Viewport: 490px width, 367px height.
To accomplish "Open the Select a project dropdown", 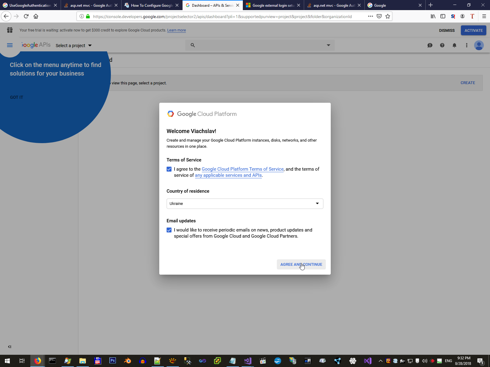I will click(x=73, y=46).
